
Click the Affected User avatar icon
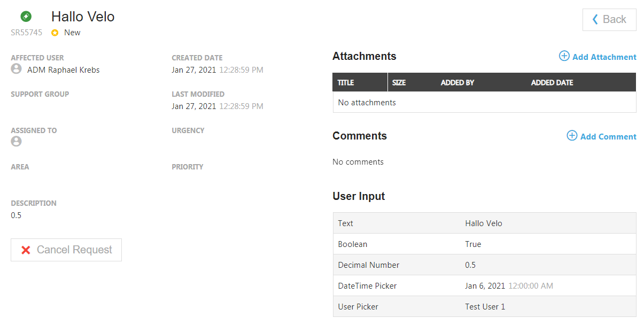(x=17, y=69)
